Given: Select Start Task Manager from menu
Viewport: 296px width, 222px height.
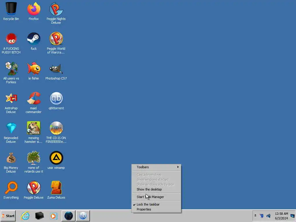Looking at the screenshot, I should [x=156, y=197].
